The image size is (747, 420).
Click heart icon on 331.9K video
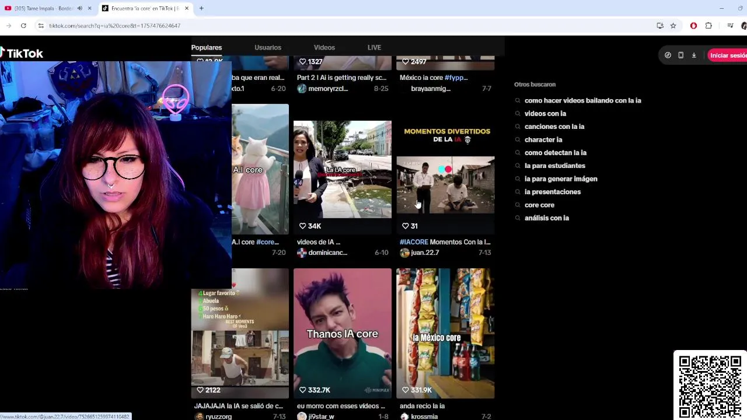(x=405, y=390)
